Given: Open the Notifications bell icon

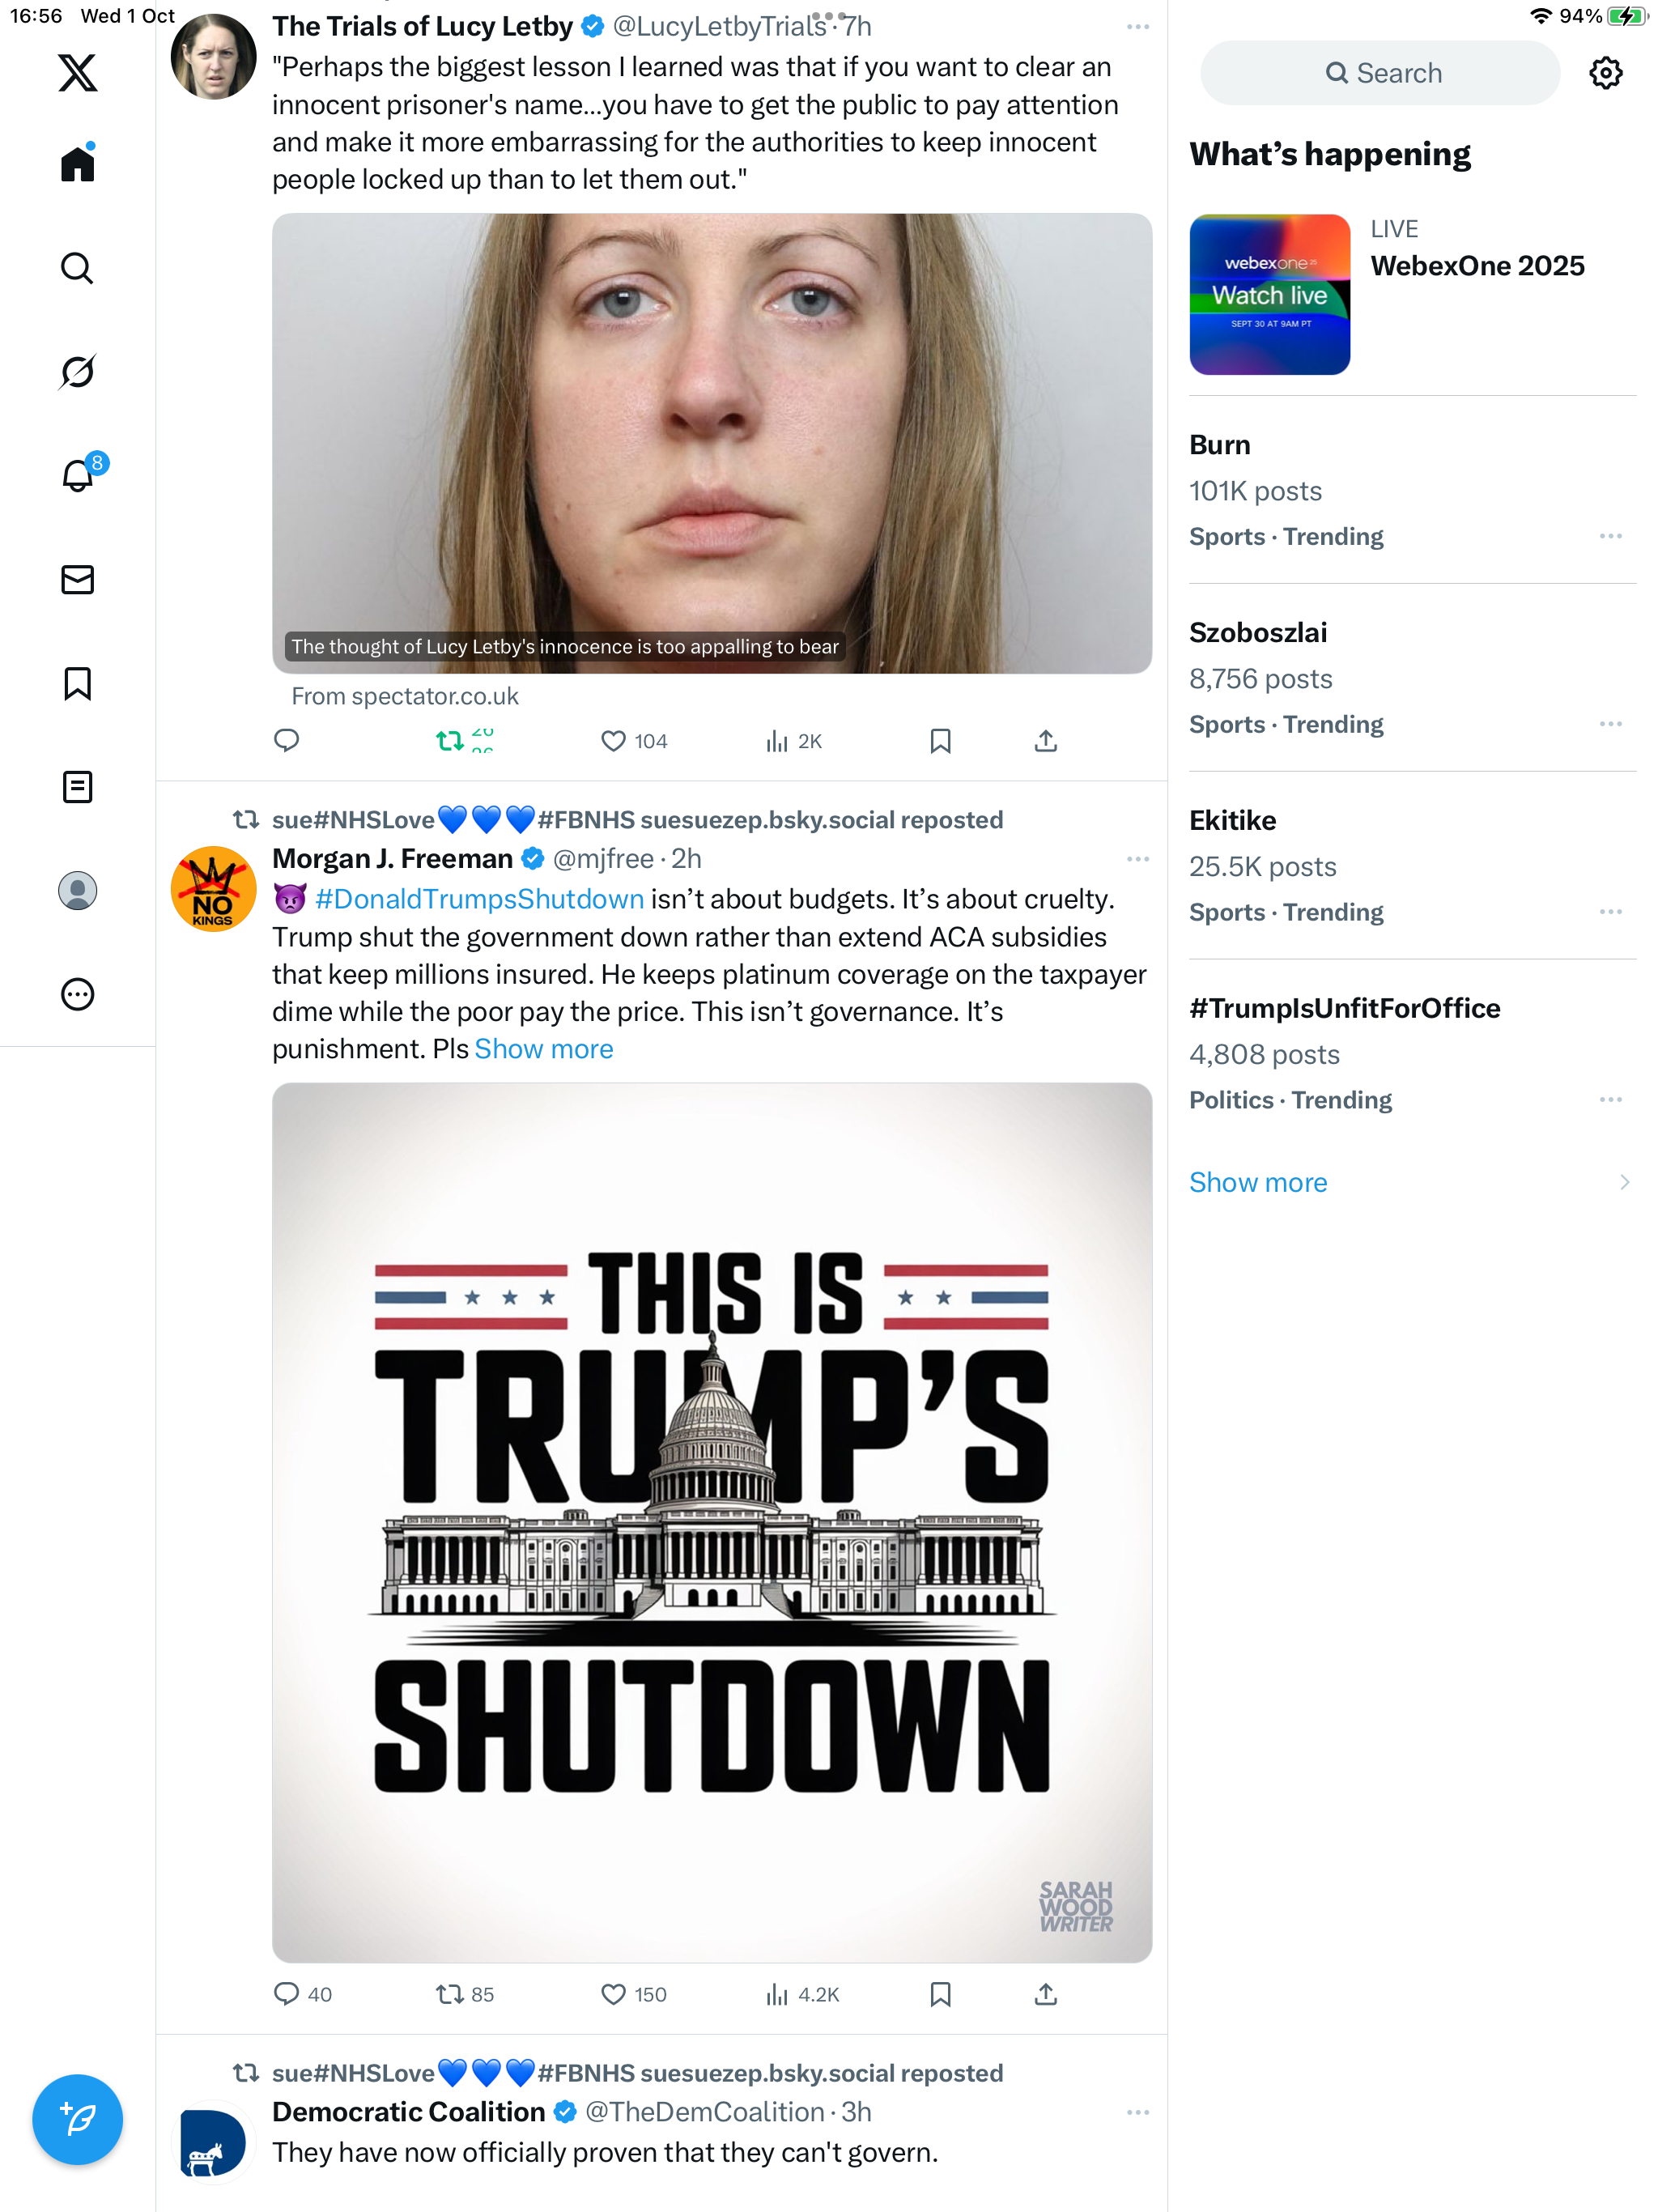Looking at the screenshot, I should point(77,475).
